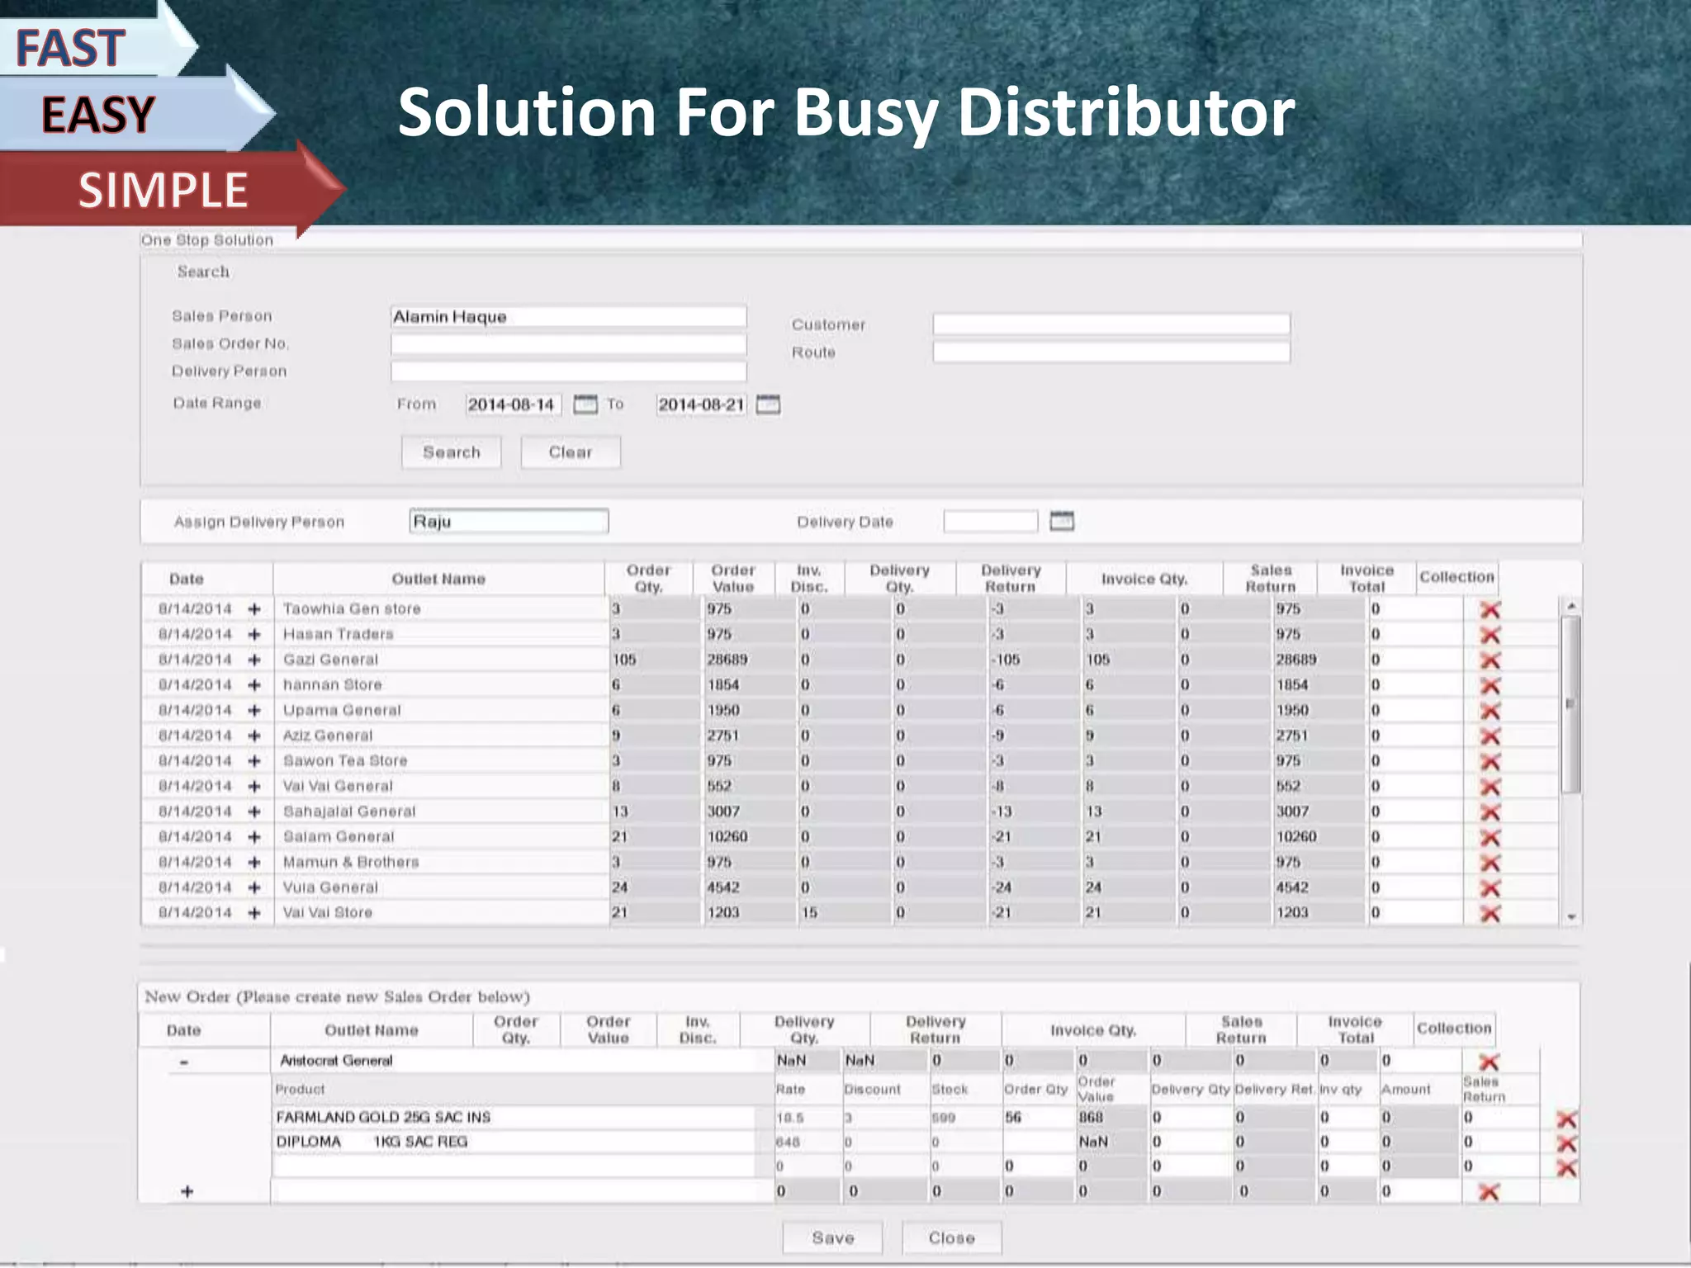Expand the Vai Vai Store order
Viewport: 1691px width, 1268px height.
tap(254, 913)
